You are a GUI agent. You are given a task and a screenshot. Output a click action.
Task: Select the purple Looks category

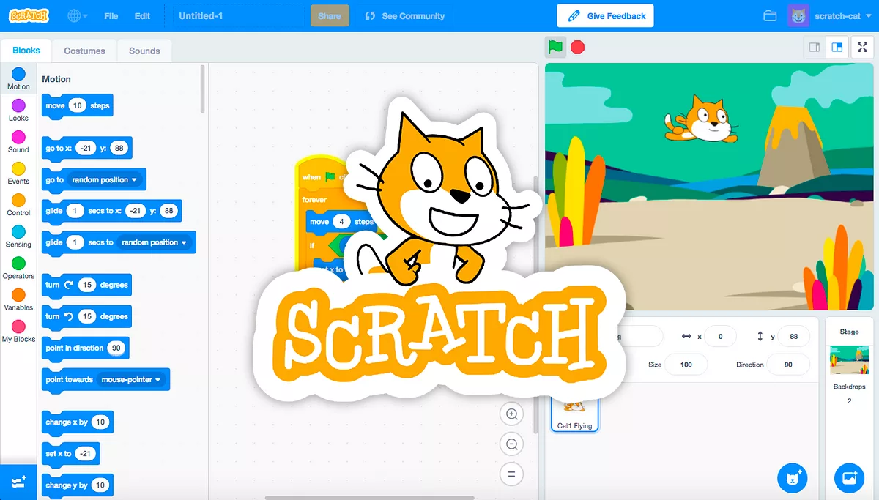(18, 111)
